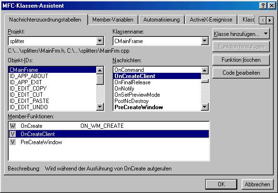The height and width of the screenshot is (193, 278).
Task: Switch to the Automatisierung tab
Action: [161, 20]
